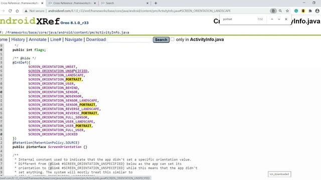
Task: Close the Search tab
Action: tap(147, 3)
